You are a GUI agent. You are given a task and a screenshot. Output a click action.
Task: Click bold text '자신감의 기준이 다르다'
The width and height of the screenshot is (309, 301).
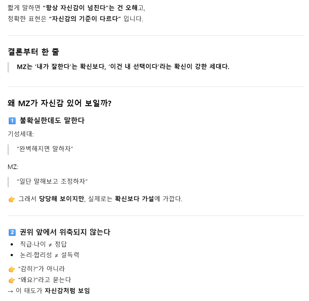[85, 19]
